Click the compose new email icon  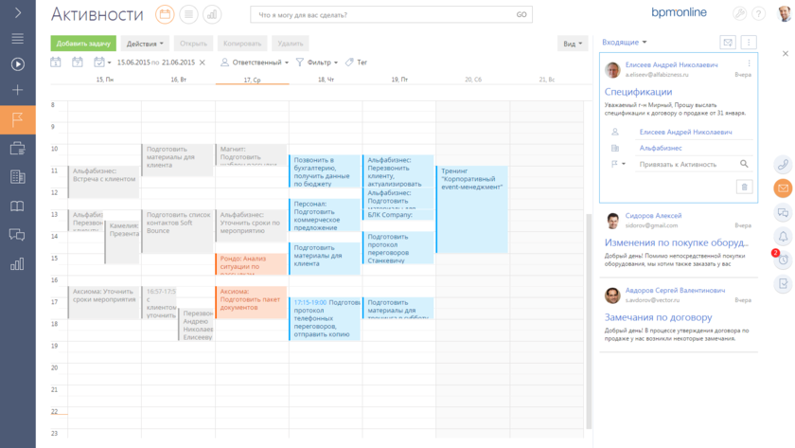point(728,43)
